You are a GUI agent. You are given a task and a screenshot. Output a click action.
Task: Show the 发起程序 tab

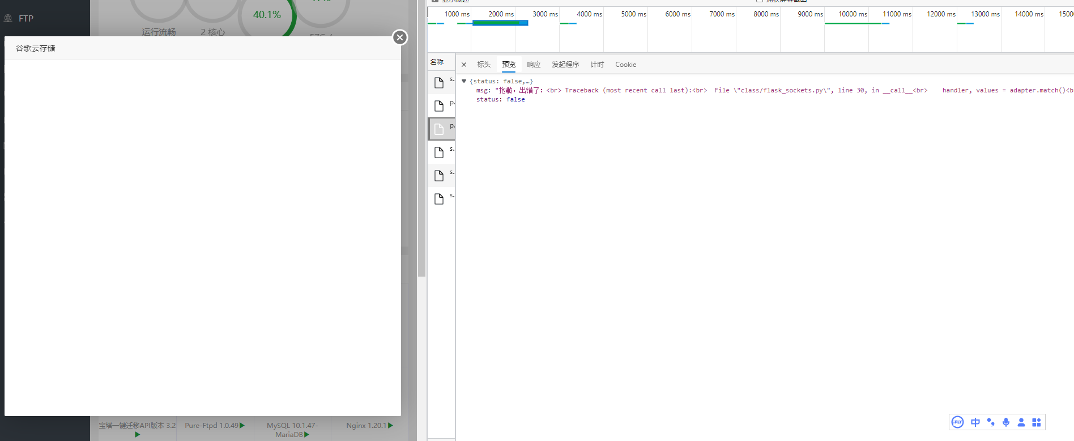click(x=565, y=65)
